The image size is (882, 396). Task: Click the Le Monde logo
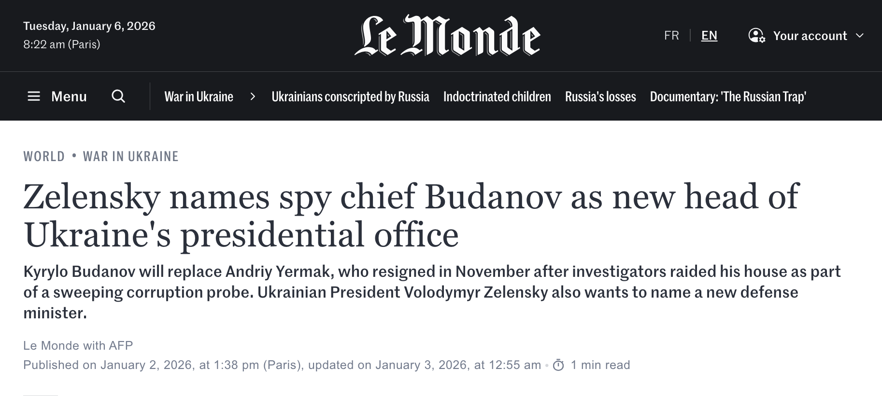click(x=447, y=36)
